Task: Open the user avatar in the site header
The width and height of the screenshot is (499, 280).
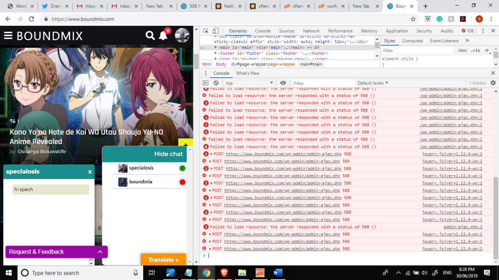Action: [182, 35]
